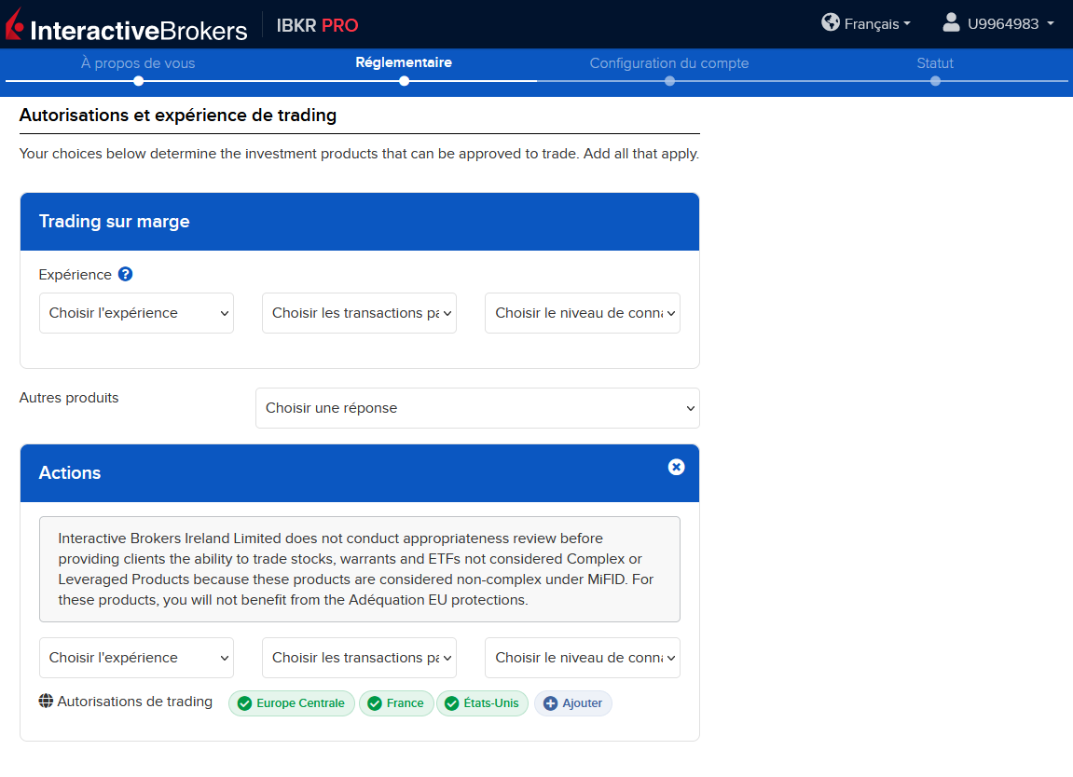Click the user account avatar icon

coord(951,22)
